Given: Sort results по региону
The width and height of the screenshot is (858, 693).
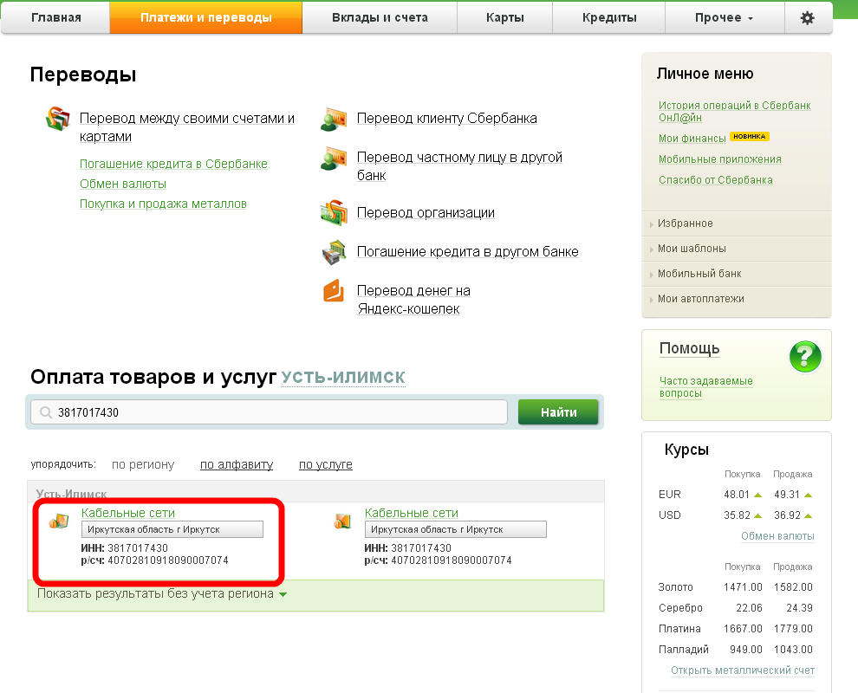Looking at the screenshot, I should 143,465.
